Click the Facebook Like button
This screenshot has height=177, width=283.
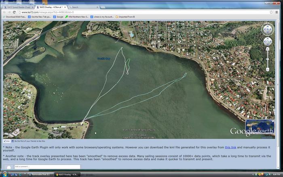click(x=7, y=141)
